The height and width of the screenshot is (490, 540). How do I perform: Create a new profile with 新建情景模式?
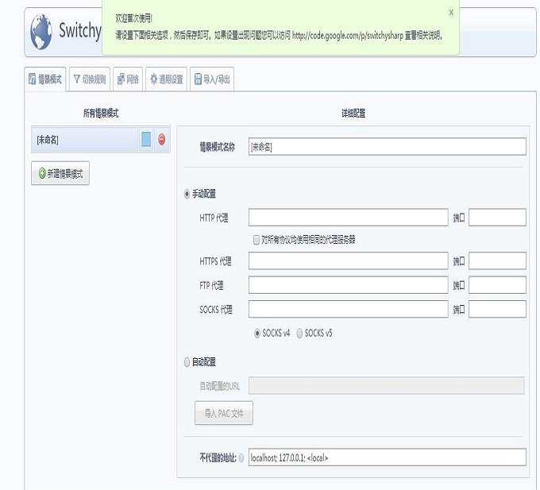(x=60, y=173)
